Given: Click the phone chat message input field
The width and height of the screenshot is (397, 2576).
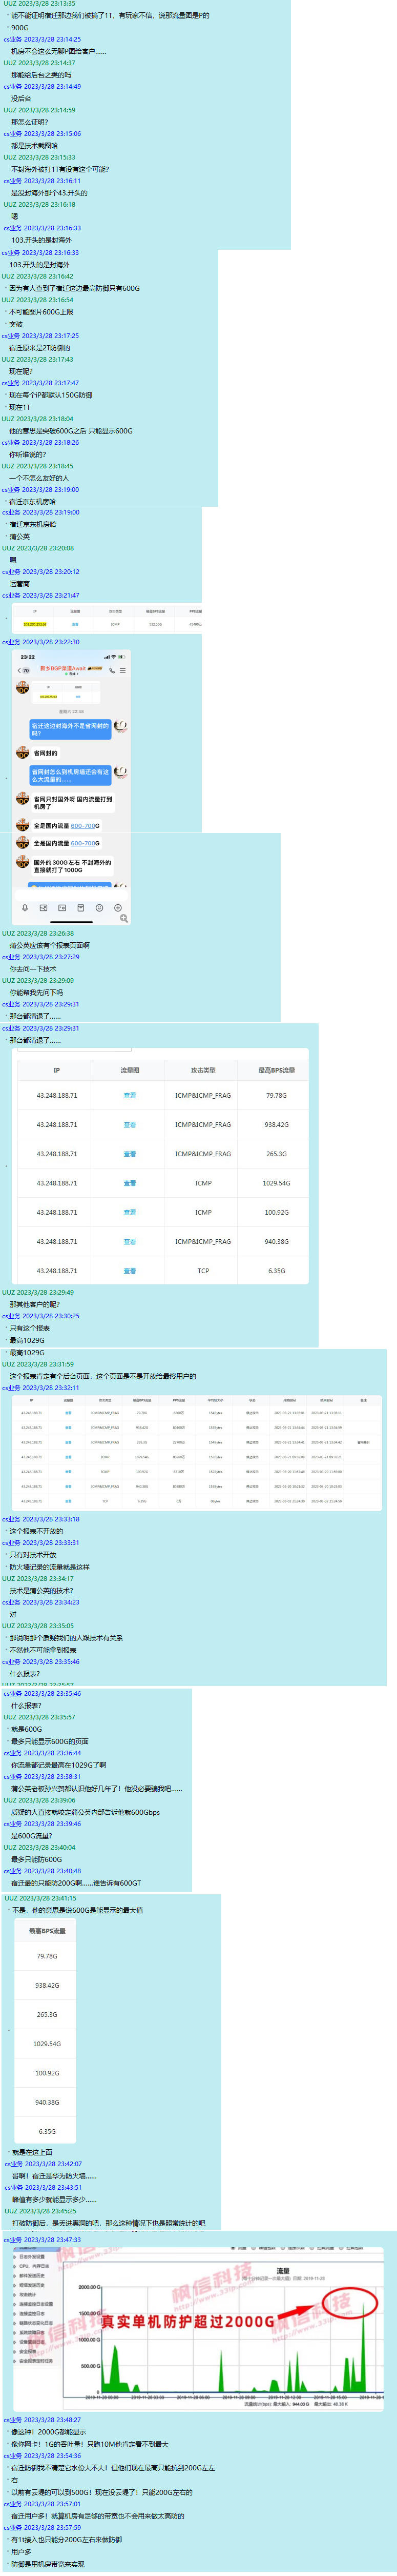Looking at the screenshot, I should tap(72, 896).
